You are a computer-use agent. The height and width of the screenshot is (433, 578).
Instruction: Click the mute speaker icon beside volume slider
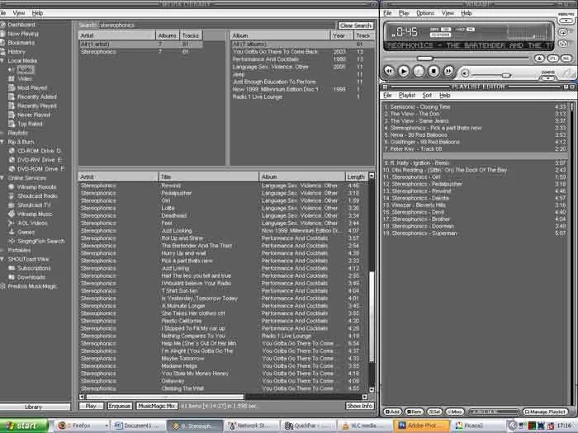click(465, 73)
